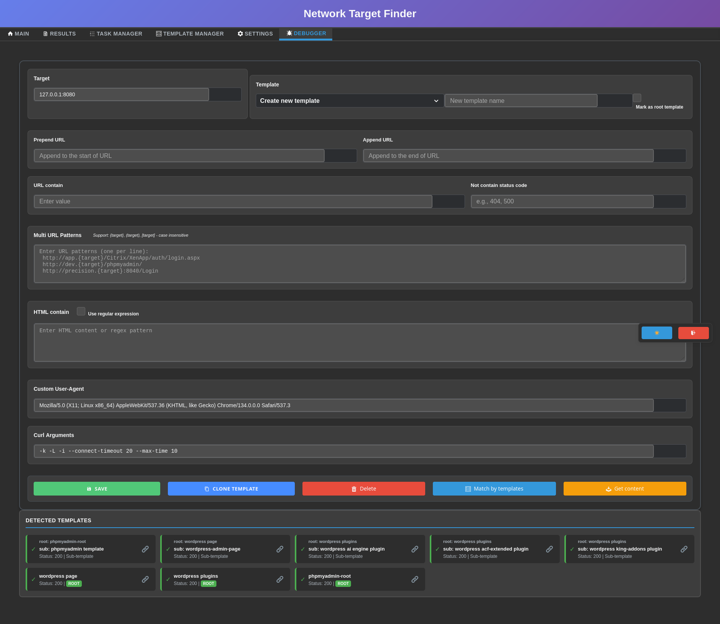Click the link icon on wordpress ai engine card
720x624 pixels.
[415, 549]
